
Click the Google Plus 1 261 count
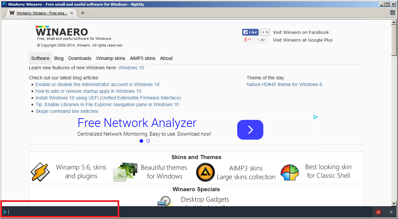(x=261, y=40)
